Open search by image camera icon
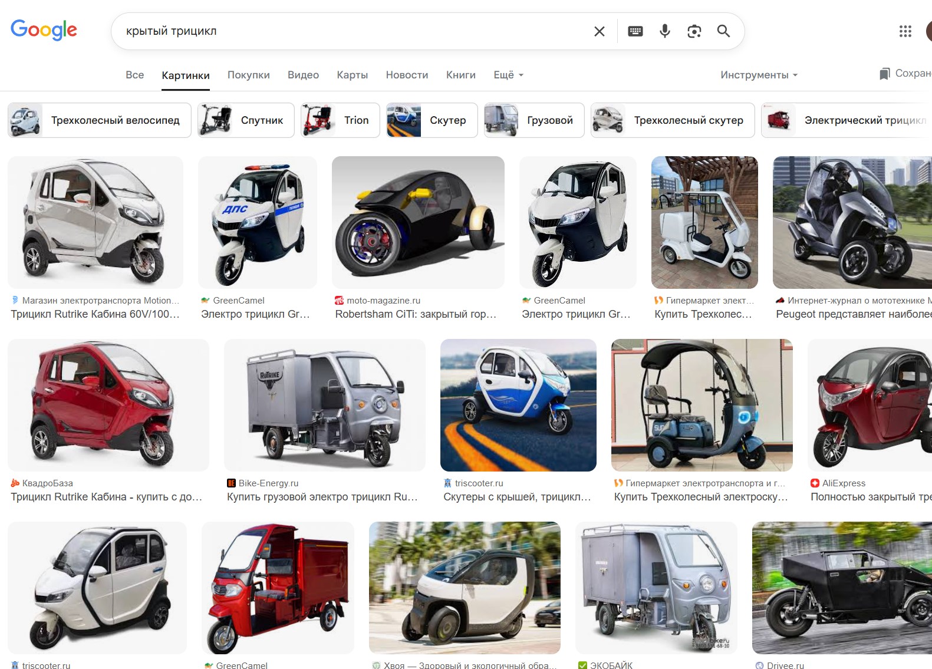Viewport: 932px width, 669px height. point(694,31)
